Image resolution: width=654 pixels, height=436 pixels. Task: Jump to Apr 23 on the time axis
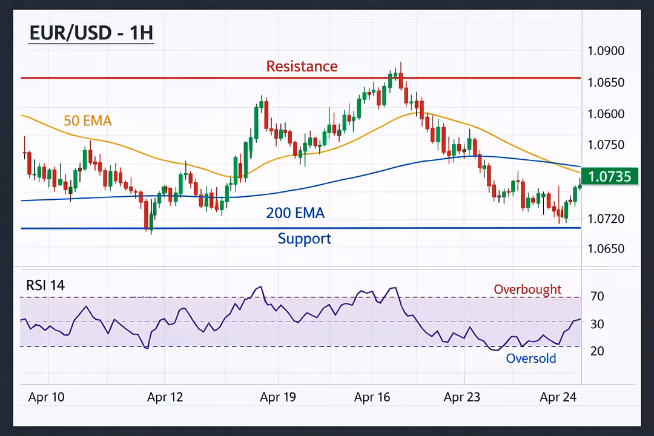[462, 397]
